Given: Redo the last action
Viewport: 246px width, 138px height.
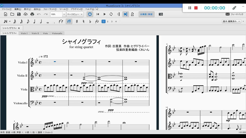Looking at the screenshot, I should tap(46, 14).
